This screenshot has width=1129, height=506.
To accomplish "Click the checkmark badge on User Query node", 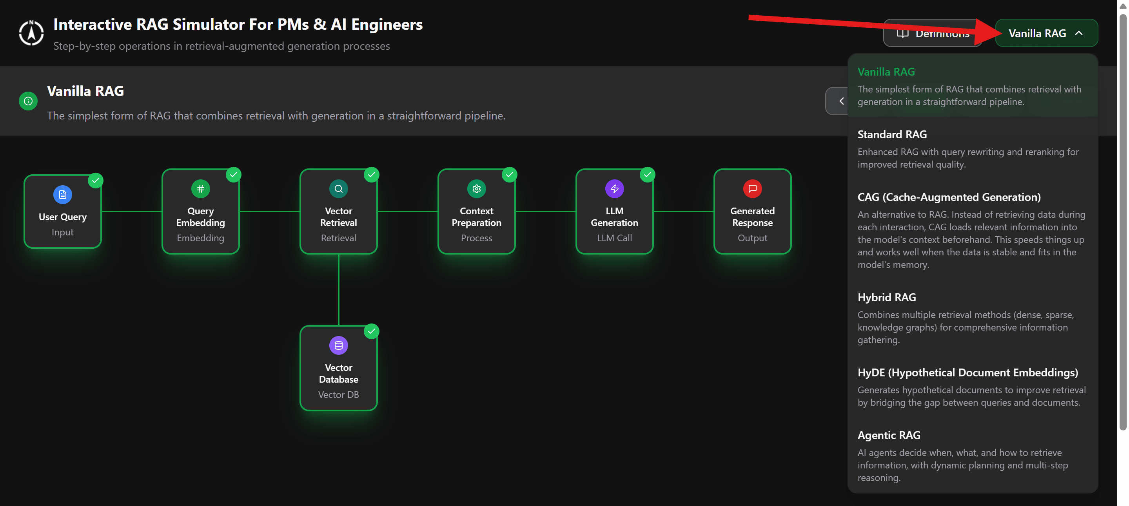I will [x=96, y=180].
